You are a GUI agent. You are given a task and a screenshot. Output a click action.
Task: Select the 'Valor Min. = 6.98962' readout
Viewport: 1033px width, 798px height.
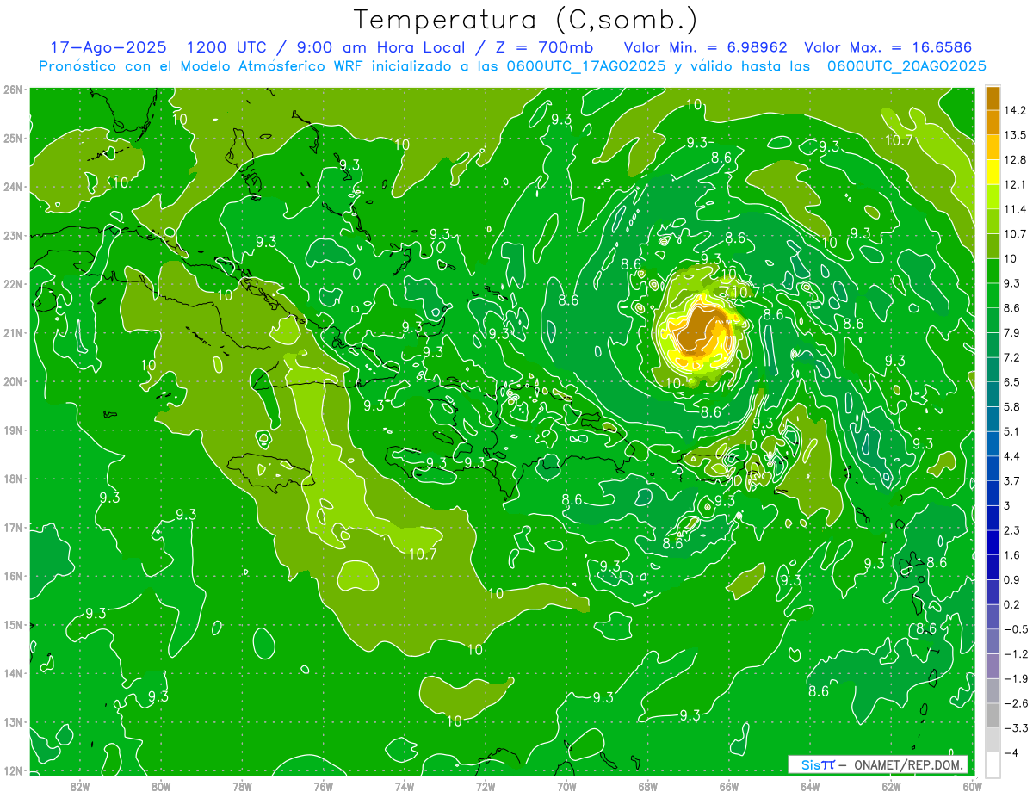706,47
